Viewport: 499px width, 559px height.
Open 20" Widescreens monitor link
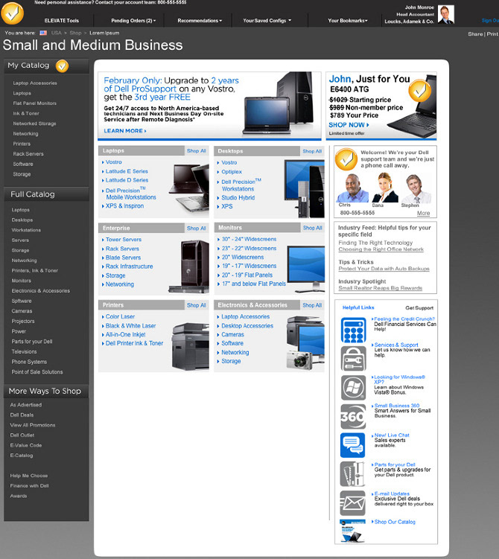point(243,257)
